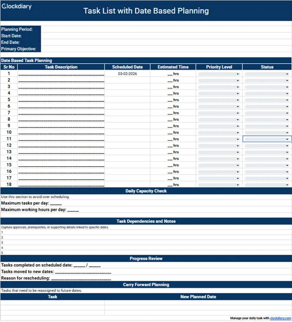Viewport: 292px width, 322px height.
Task: Select the Task Description column header
Action: point(61,67)
